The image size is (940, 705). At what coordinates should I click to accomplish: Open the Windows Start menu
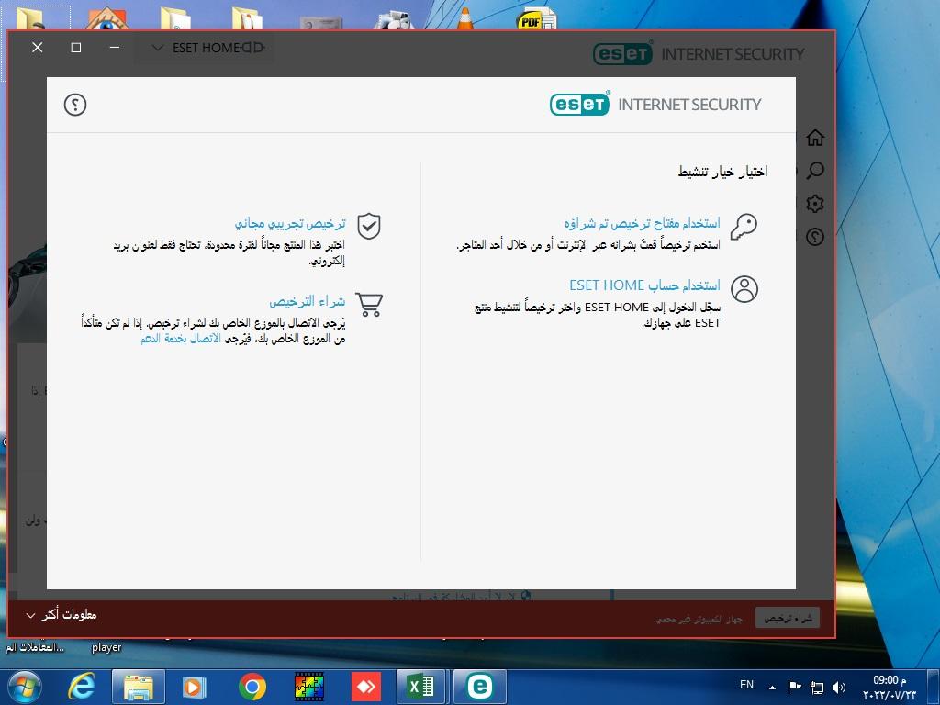(24, 687)
